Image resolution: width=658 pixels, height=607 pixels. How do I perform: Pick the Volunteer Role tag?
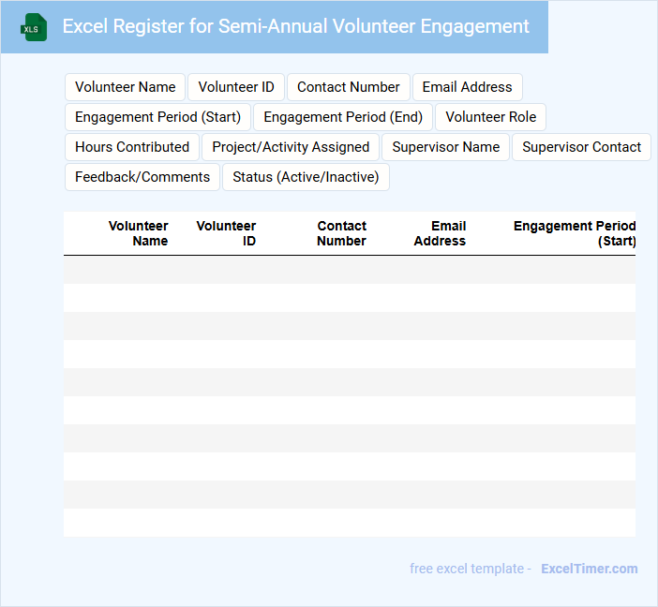491,117
